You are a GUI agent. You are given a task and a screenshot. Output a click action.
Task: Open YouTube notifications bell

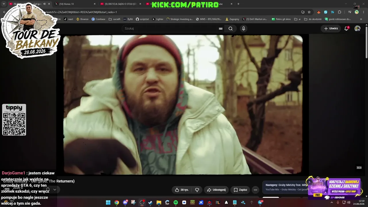pyautogui.click(x=347, y=28)
